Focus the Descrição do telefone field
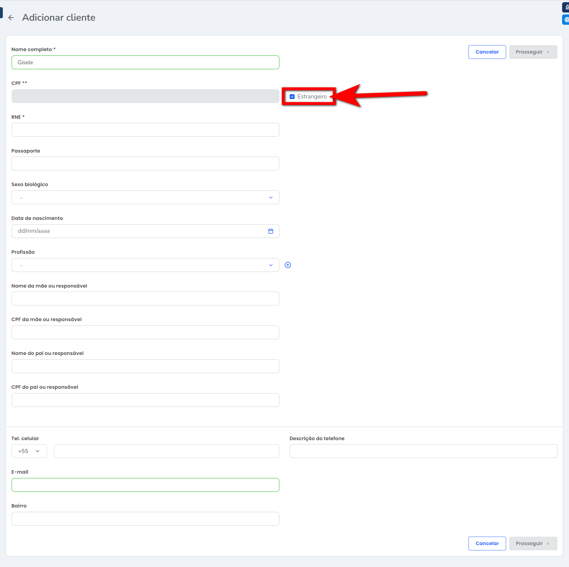The width and height of the screenshot is (569, 567). coord(423,451)
